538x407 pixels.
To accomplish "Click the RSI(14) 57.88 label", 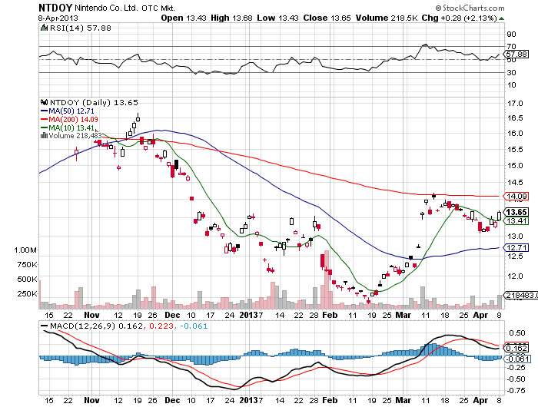I will point(81,28).
